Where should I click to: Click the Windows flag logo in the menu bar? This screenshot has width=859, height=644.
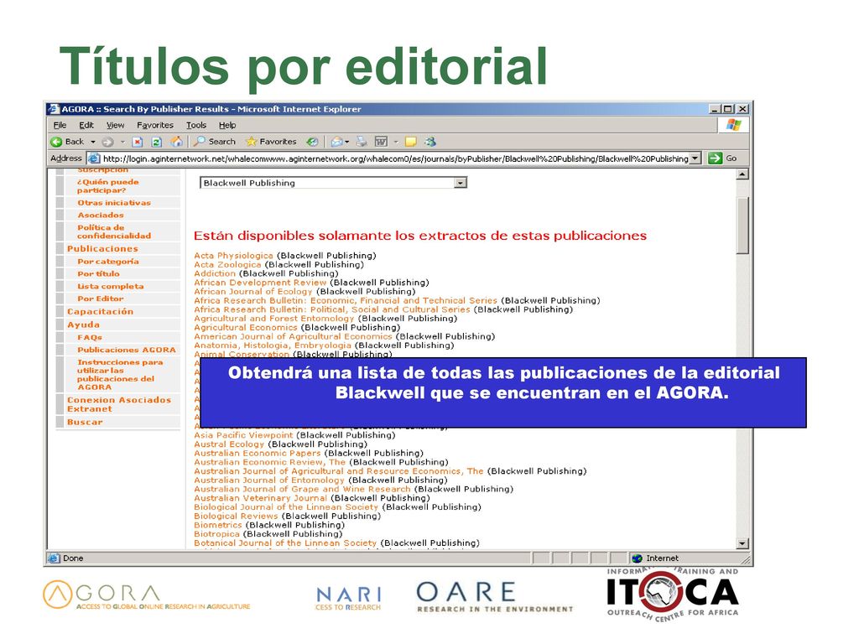tap(733, 125)
